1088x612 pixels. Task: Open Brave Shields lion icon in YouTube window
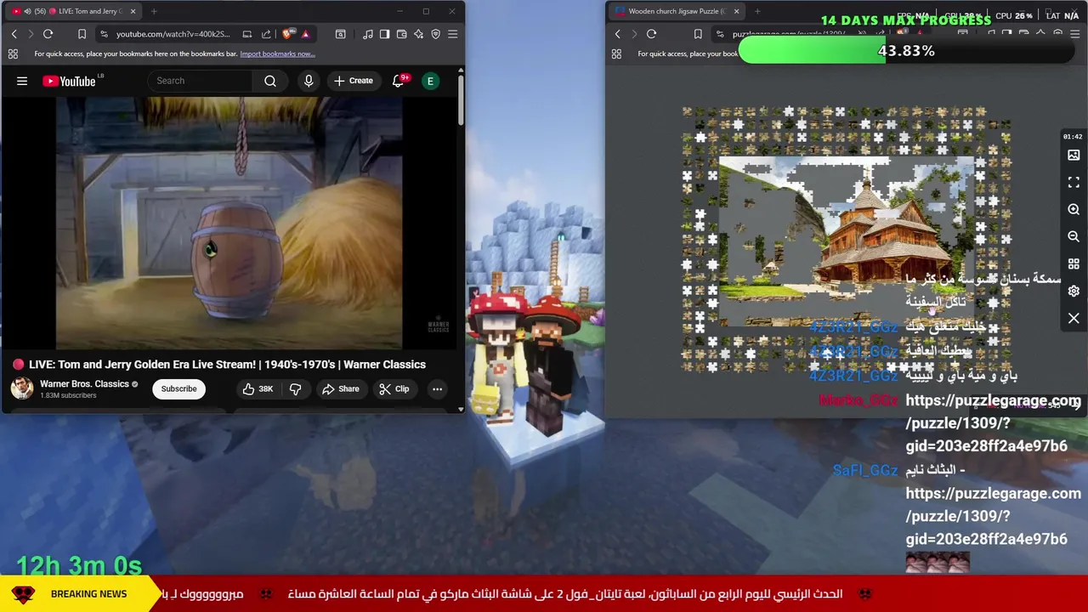coord(287,34)
